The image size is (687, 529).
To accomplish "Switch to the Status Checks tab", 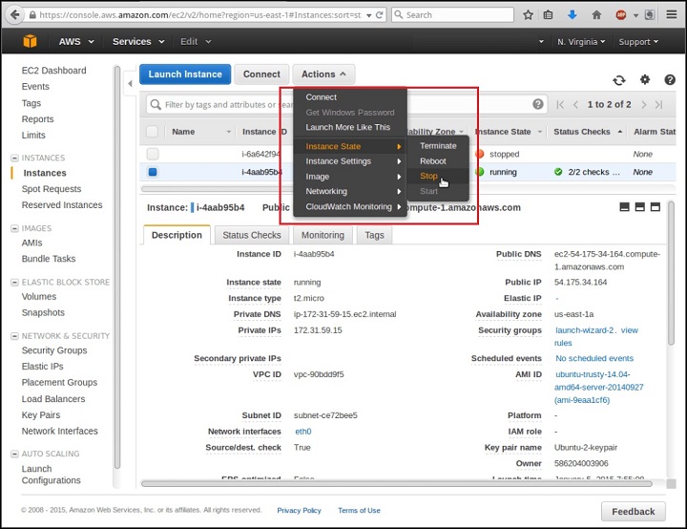I will pyautogui.click(x=252, y=235).
